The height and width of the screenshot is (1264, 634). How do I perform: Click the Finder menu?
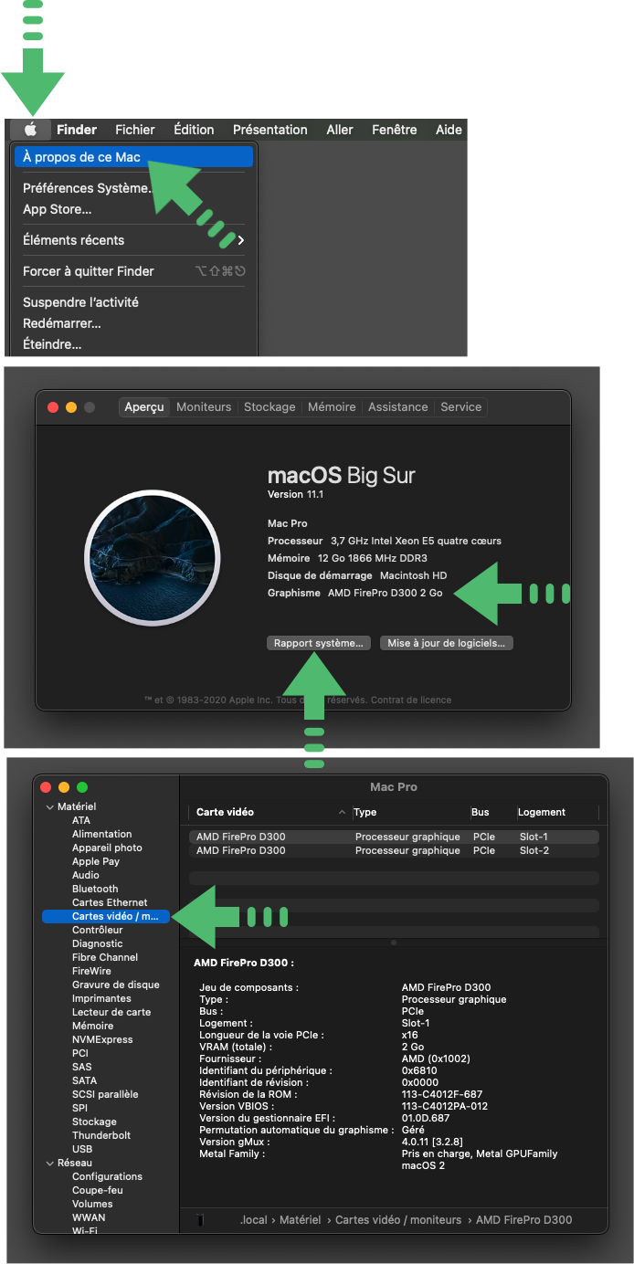coord(77,130)
